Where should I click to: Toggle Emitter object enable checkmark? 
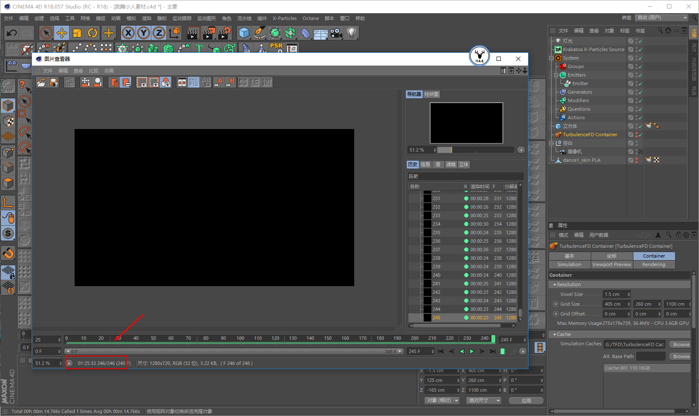click(x=641, y=83)
